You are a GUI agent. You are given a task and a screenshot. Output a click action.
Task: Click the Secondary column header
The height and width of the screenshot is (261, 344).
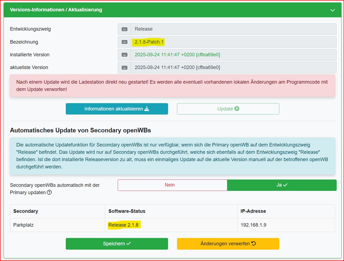tap(58, 211)
